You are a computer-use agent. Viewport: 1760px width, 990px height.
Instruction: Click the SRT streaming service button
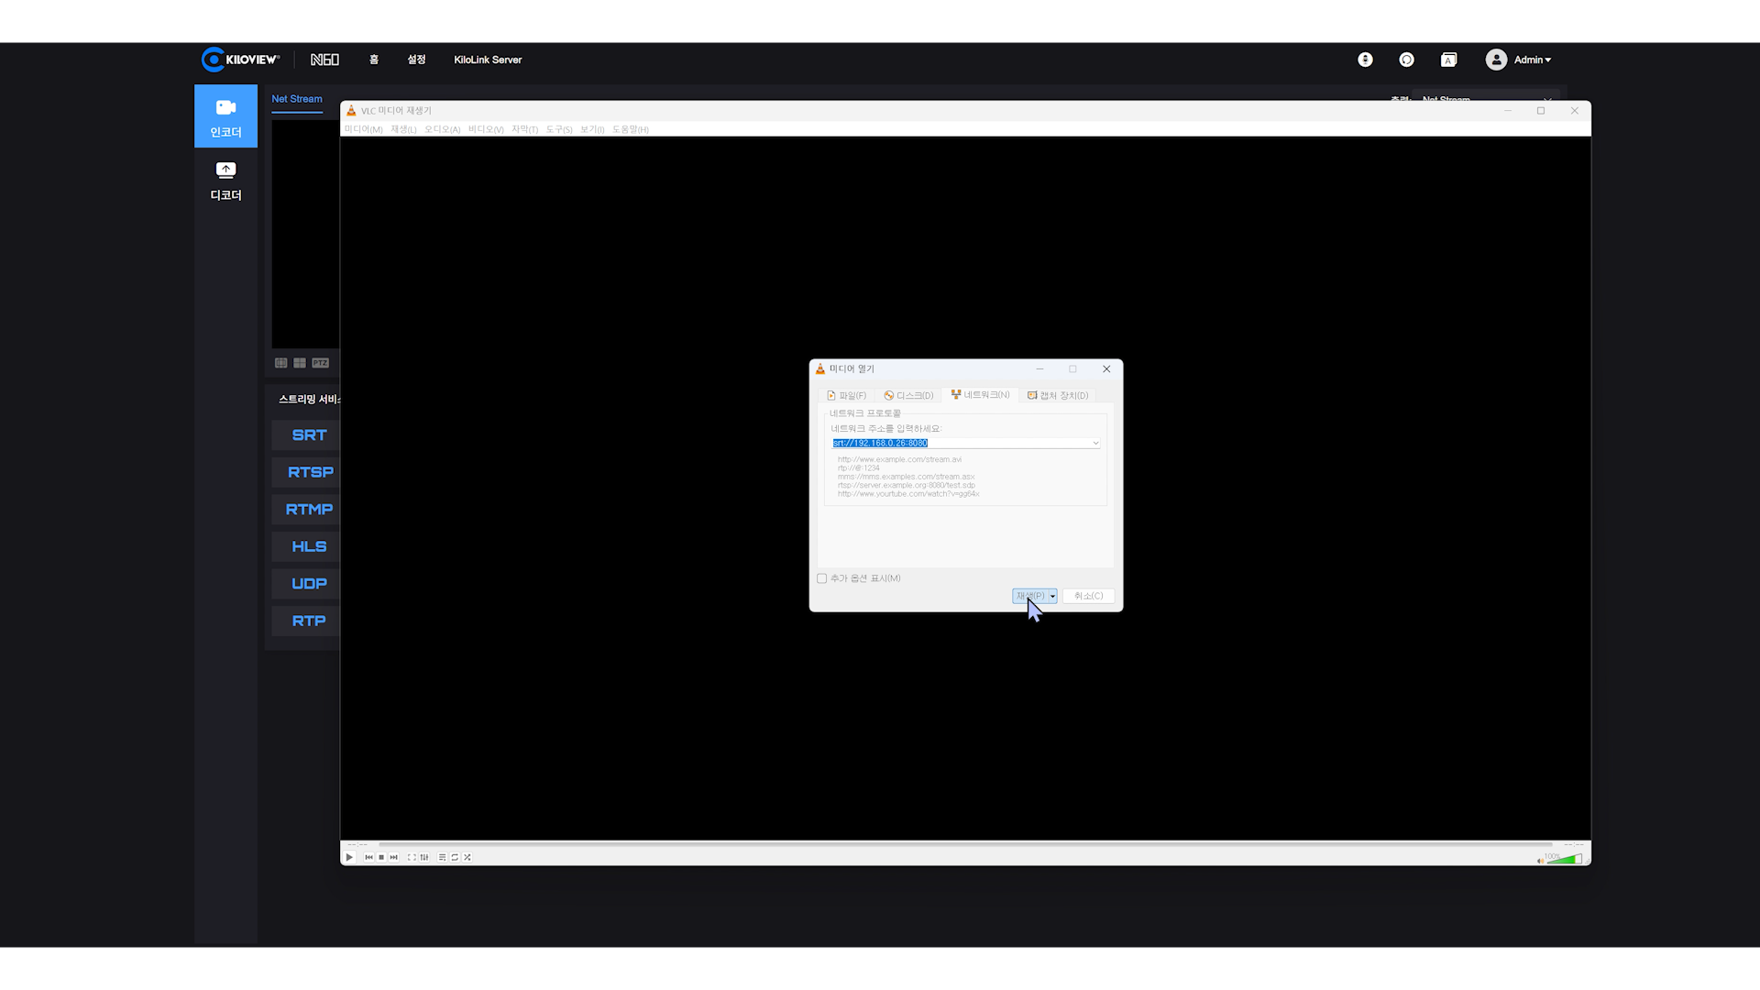pyautogui.click(x=309, y=435)
